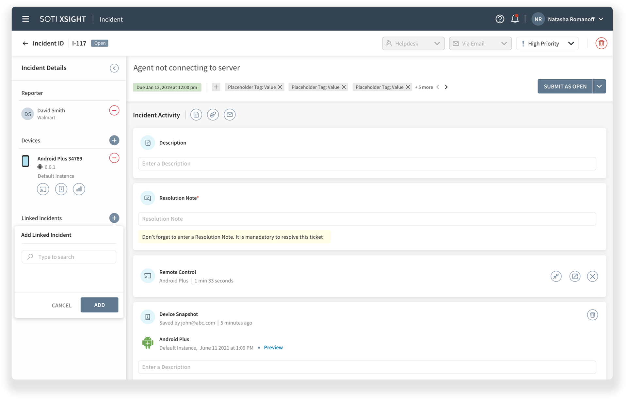
Task: Click the Android Plus 34789 device name
Action: coord(60,158)
